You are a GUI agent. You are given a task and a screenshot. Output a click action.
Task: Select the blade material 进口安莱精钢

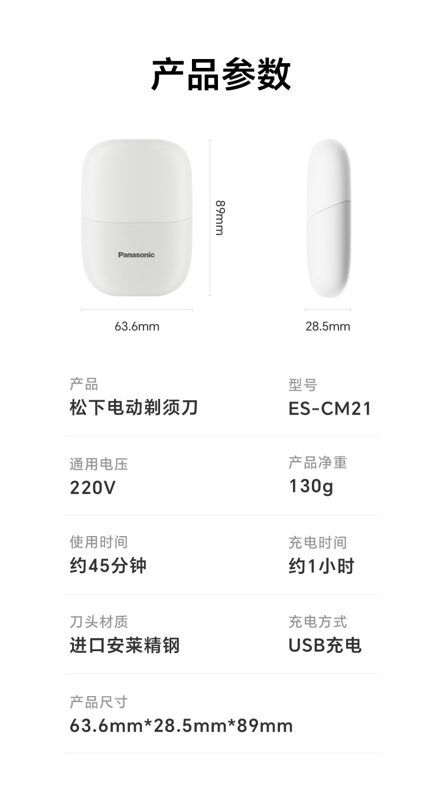point(125,645)
